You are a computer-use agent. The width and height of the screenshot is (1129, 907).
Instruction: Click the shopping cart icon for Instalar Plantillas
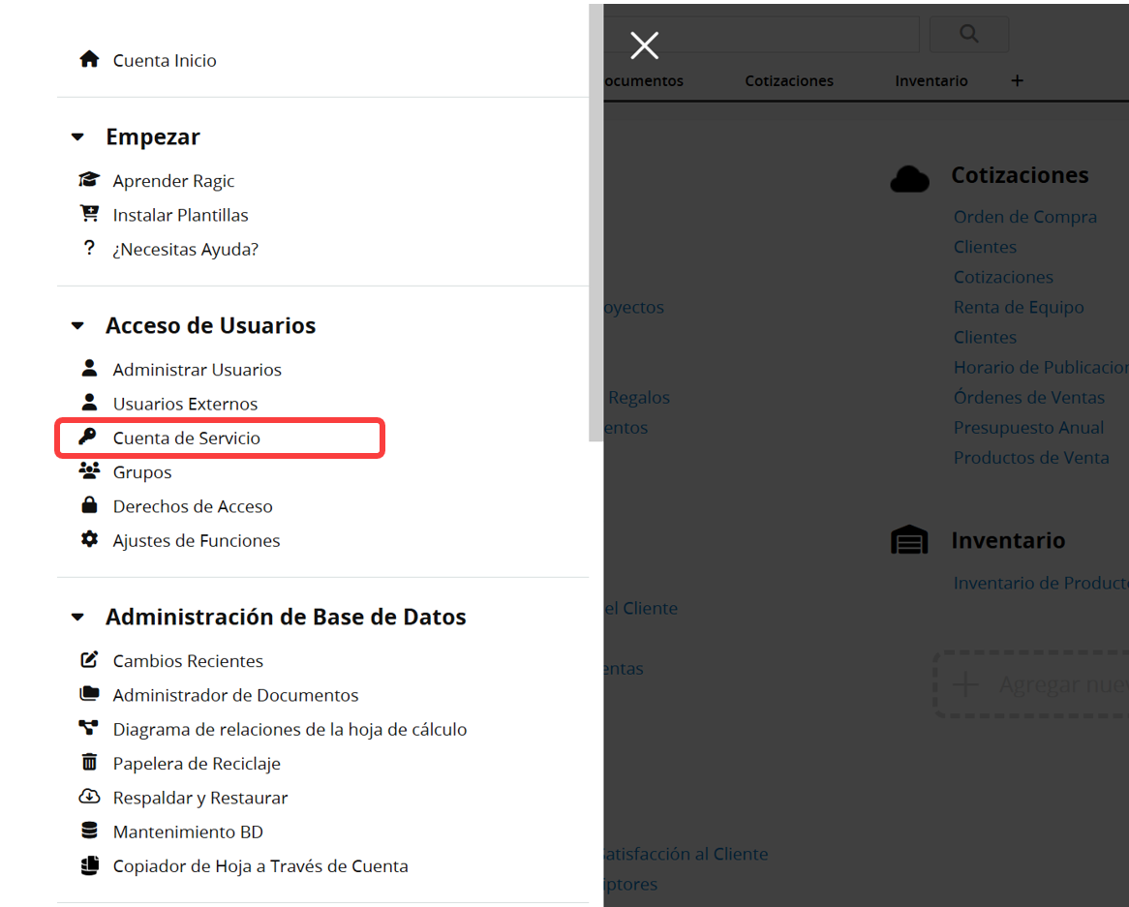click(89, 214)
